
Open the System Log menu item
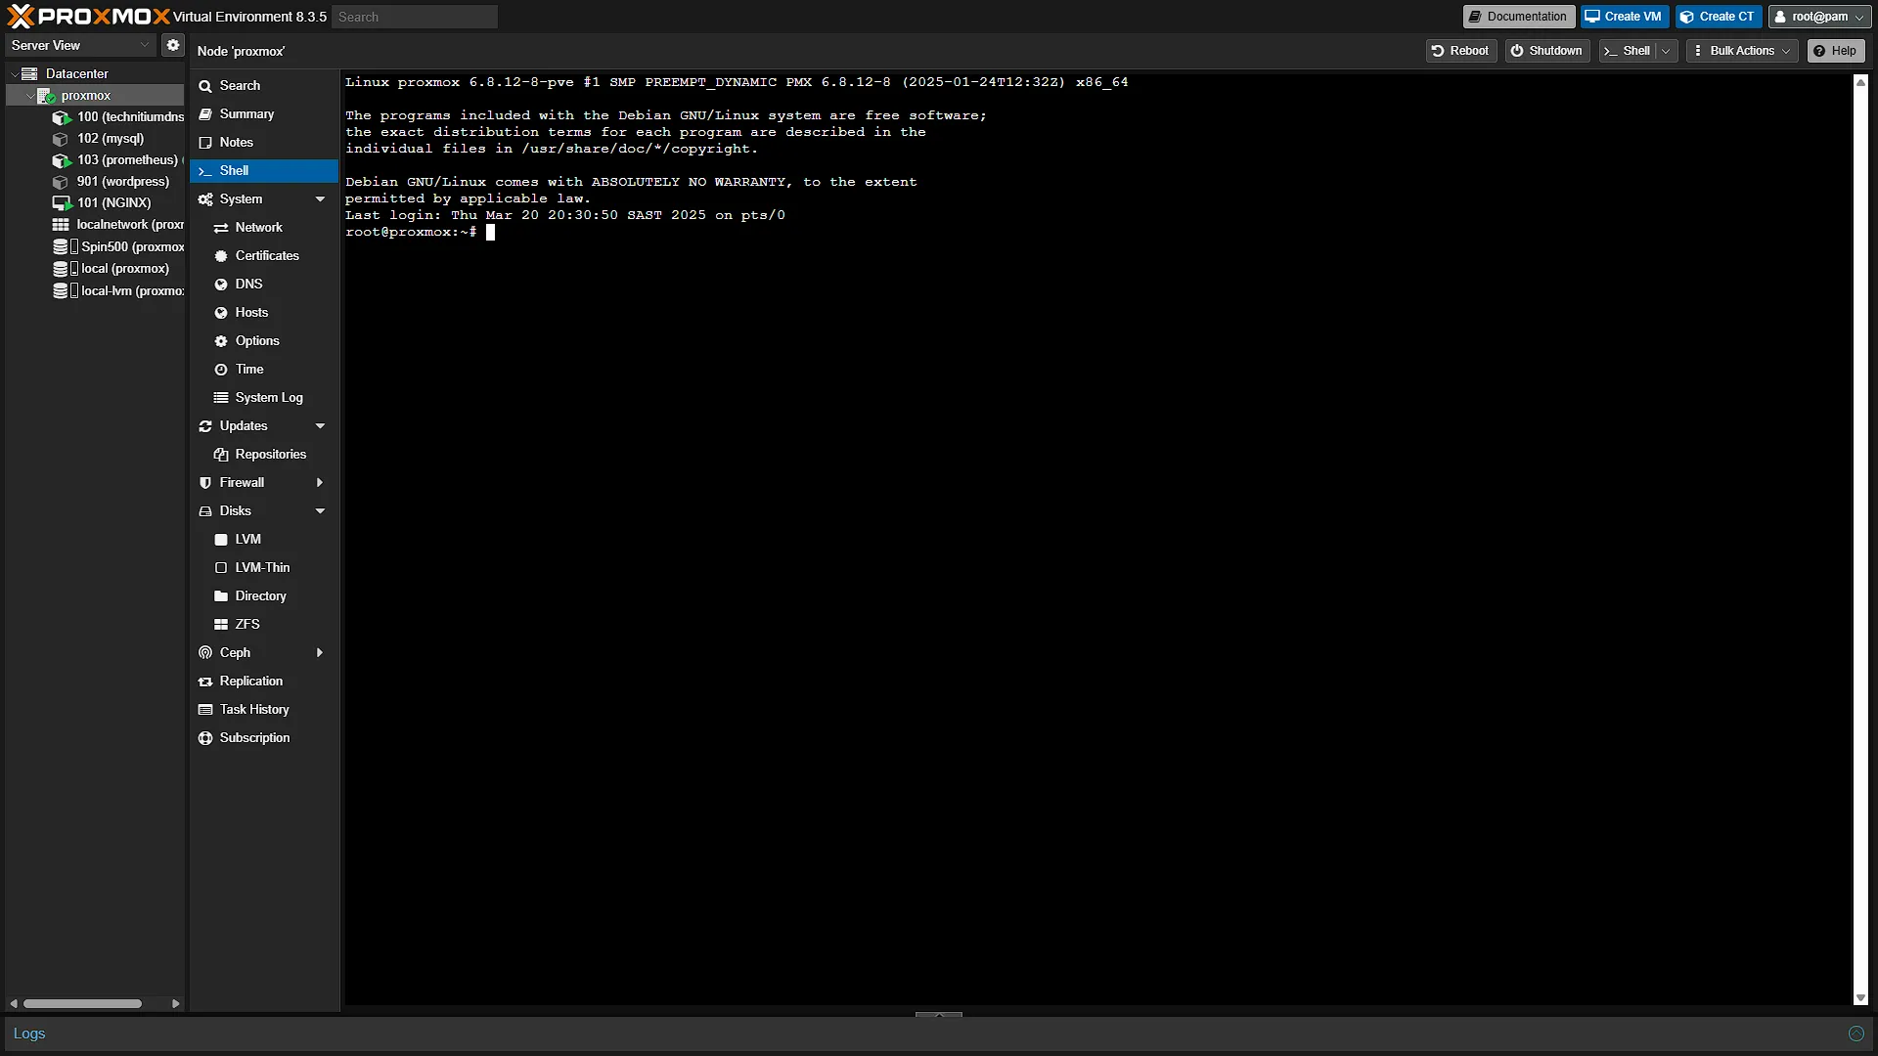(x=264, y=398)
